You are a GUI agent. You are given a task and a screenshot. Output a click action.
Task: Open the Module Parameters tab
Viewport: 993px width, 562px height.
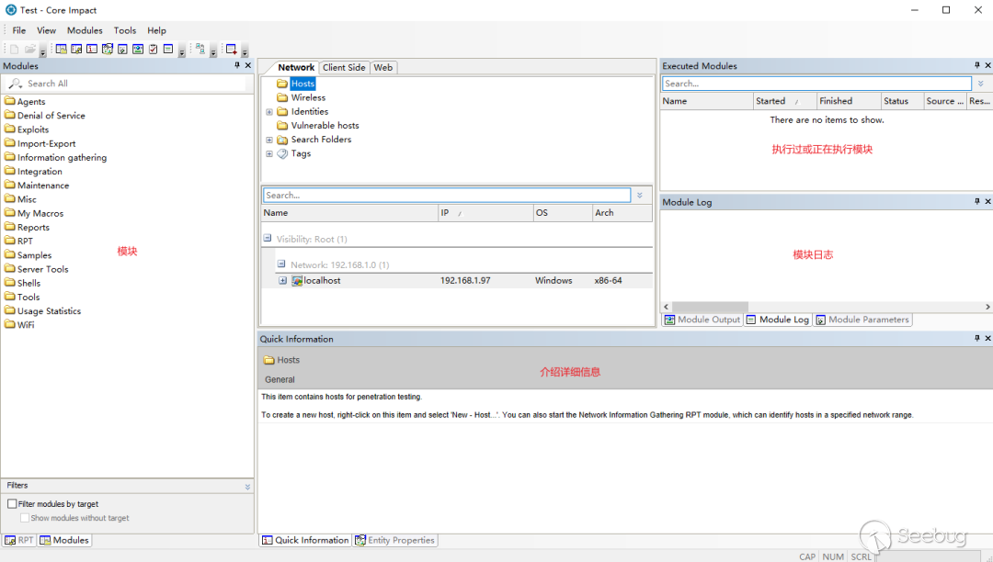coord(862,320)
